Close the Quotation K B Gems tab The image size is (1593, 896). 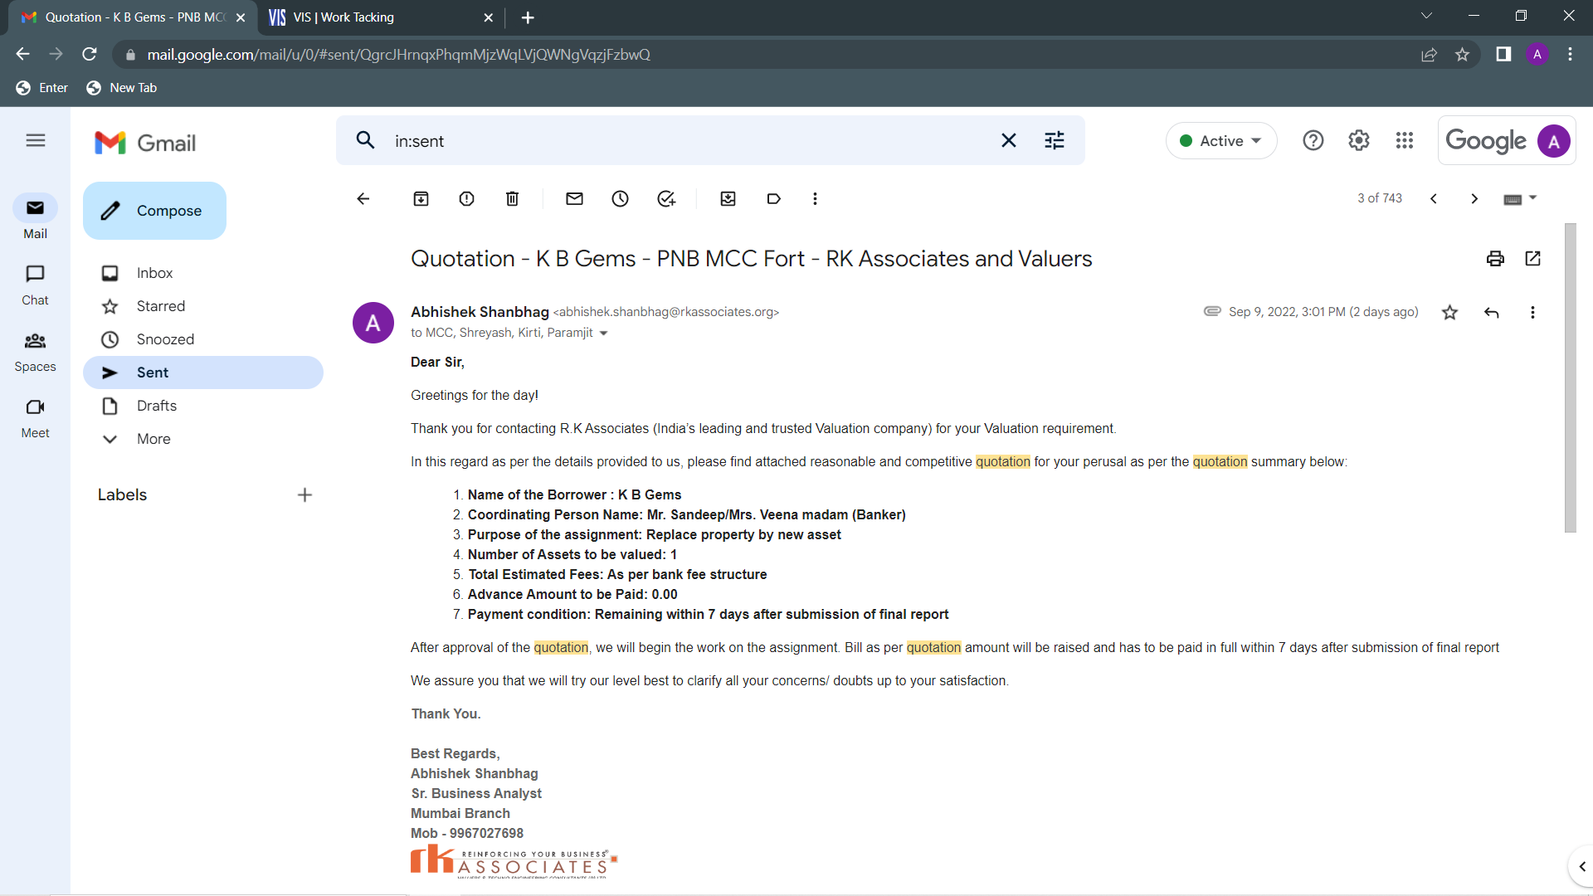click(x=241, y=17)
